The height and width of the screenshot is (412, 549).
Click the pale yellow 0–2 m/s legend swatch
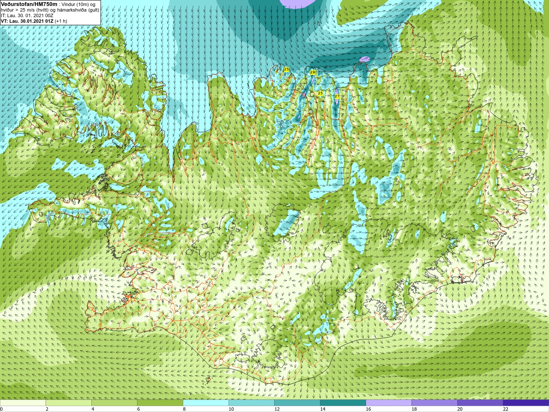23,403
